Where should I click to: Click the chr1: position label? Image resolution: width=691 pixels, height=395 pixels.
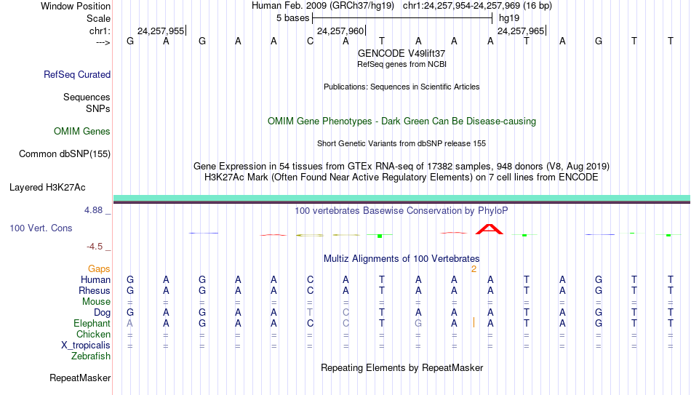(x=100, y=31)
